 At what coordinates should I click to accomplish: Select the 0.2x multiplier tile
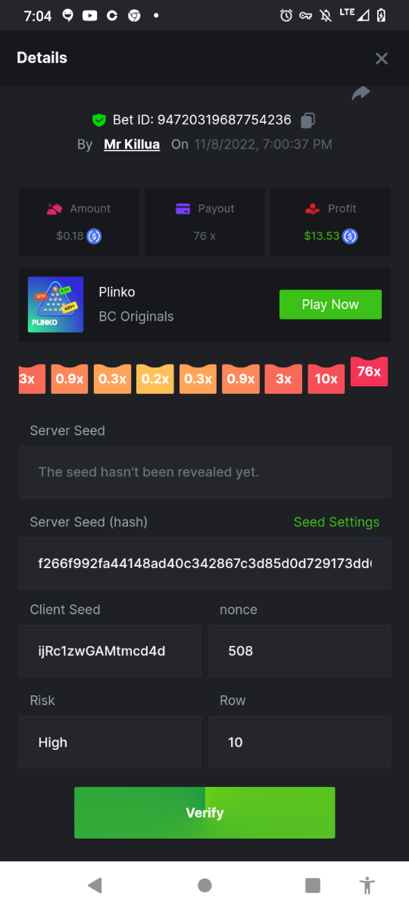155,379
